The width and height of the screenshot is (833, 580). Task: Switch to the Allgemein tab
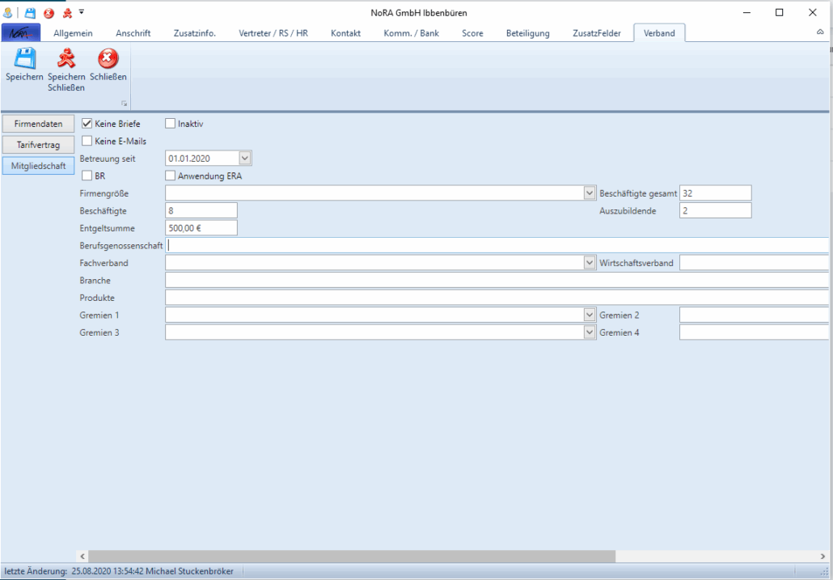pos(73,33)
